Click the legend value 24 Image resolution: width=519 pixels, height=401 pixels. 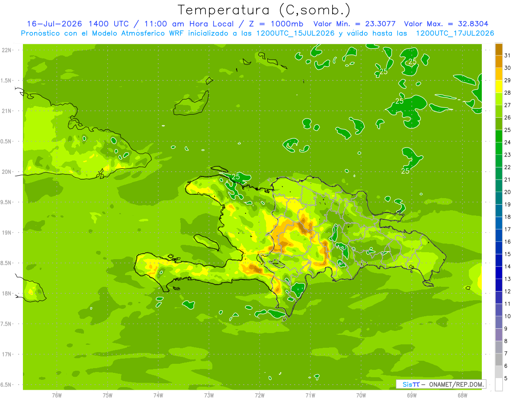[508, 142]
